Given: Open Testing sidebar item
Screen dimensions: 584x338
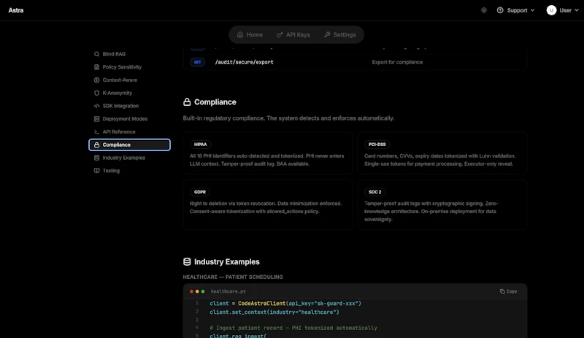Looking at the screenshot, I should pyautogui.click(x=129, y=171).
